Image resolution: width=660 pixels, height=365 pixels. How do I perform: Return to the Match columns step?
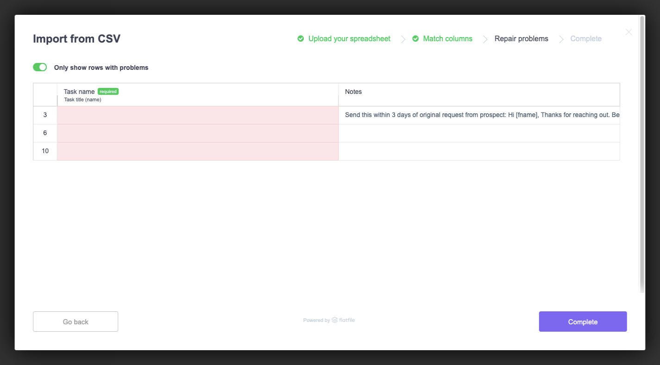point(448,39)
